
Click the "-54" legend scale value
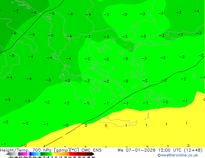click(10, 157)
